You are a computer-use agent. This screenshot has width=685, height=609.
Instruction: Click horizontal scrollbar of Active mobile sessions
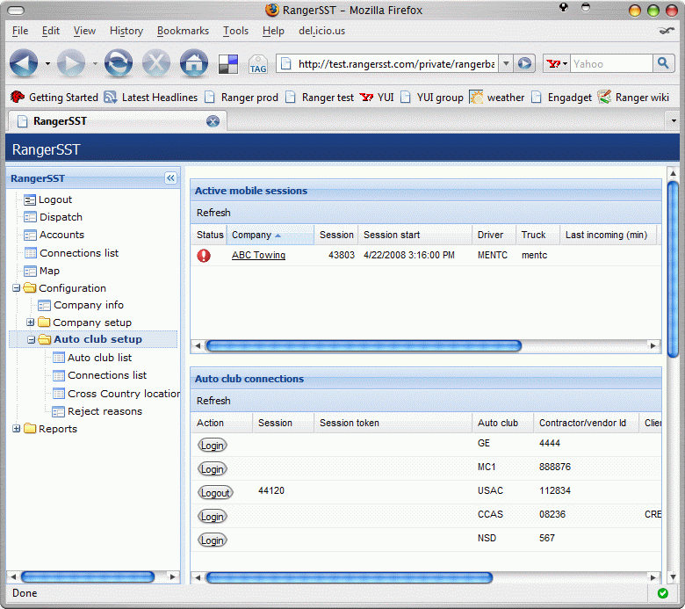pyautogui.click(x=363, y=346)
